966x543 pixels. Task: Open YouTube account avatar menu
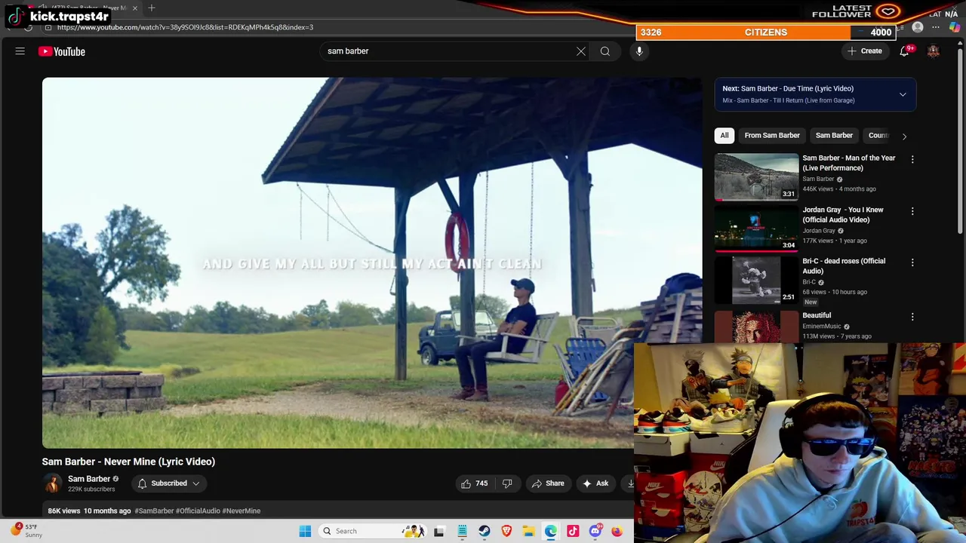tap(934, 51)
